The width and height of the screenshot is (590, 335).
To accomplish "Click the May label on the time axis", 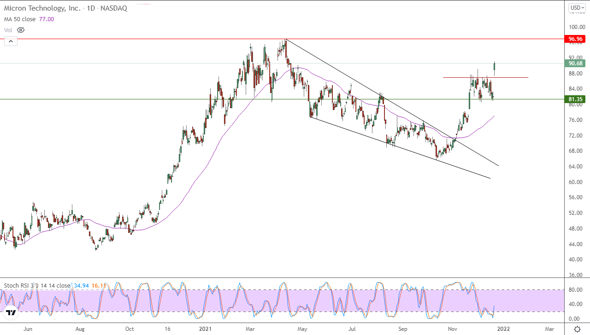I will point(302,329).
